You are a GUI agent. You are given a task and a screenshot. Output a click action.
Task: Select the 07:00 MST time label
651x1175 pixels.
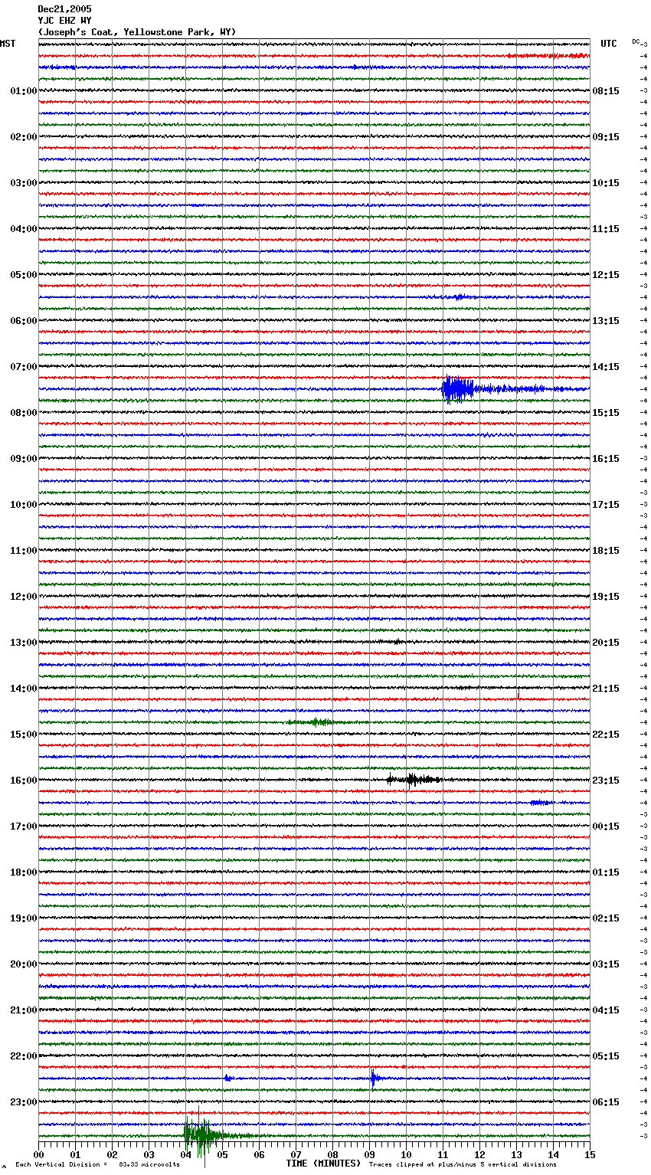[24, 367]
